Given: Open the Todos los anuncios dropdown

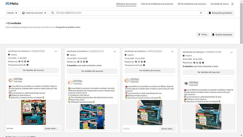Looking at the screenshot, I should 34,13.
